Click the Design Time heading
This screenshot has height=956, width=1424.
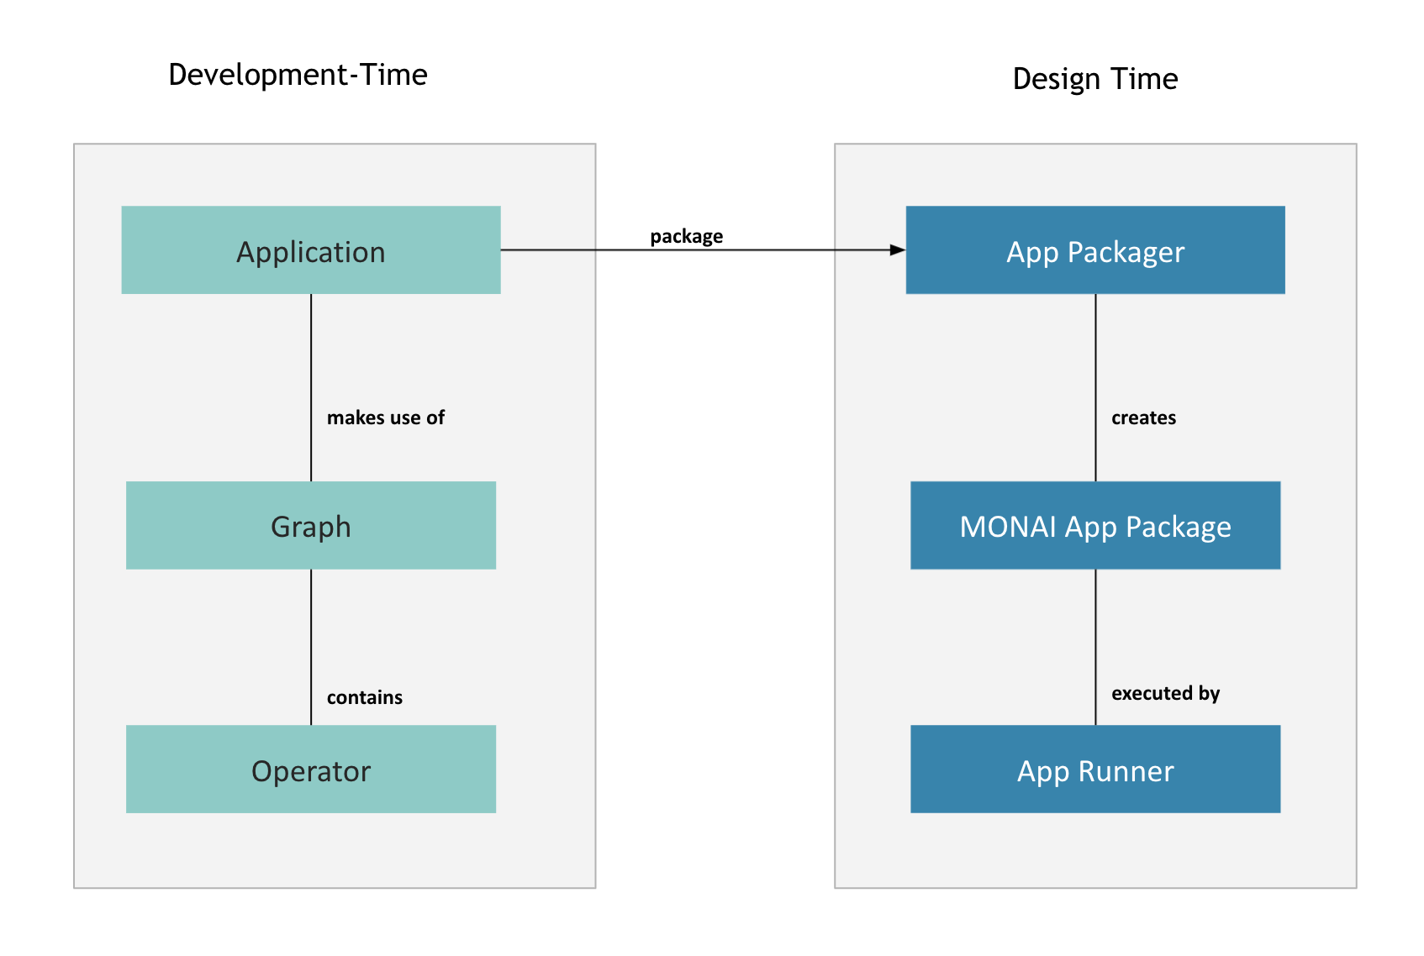(1095, 79)
